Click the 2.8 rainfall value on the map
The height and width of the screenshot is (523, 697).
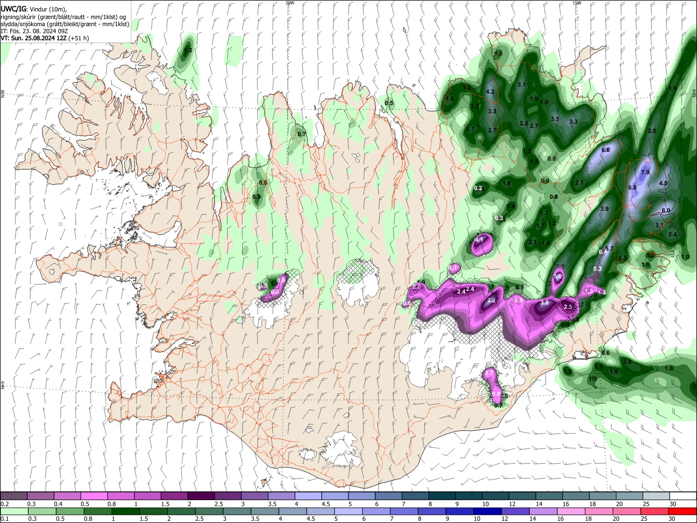pyautogui.click(x=652, y=131)
